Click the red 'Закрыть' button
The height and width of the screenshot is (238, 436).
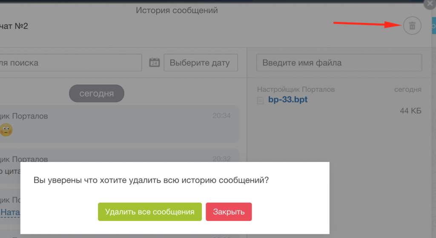pyautogui.click(x=229, y=212)
